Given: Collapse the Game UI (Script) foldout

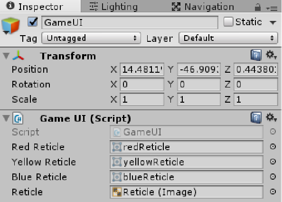Looking at the screenshot, I should pyautogui.click(x=6, y=118).
